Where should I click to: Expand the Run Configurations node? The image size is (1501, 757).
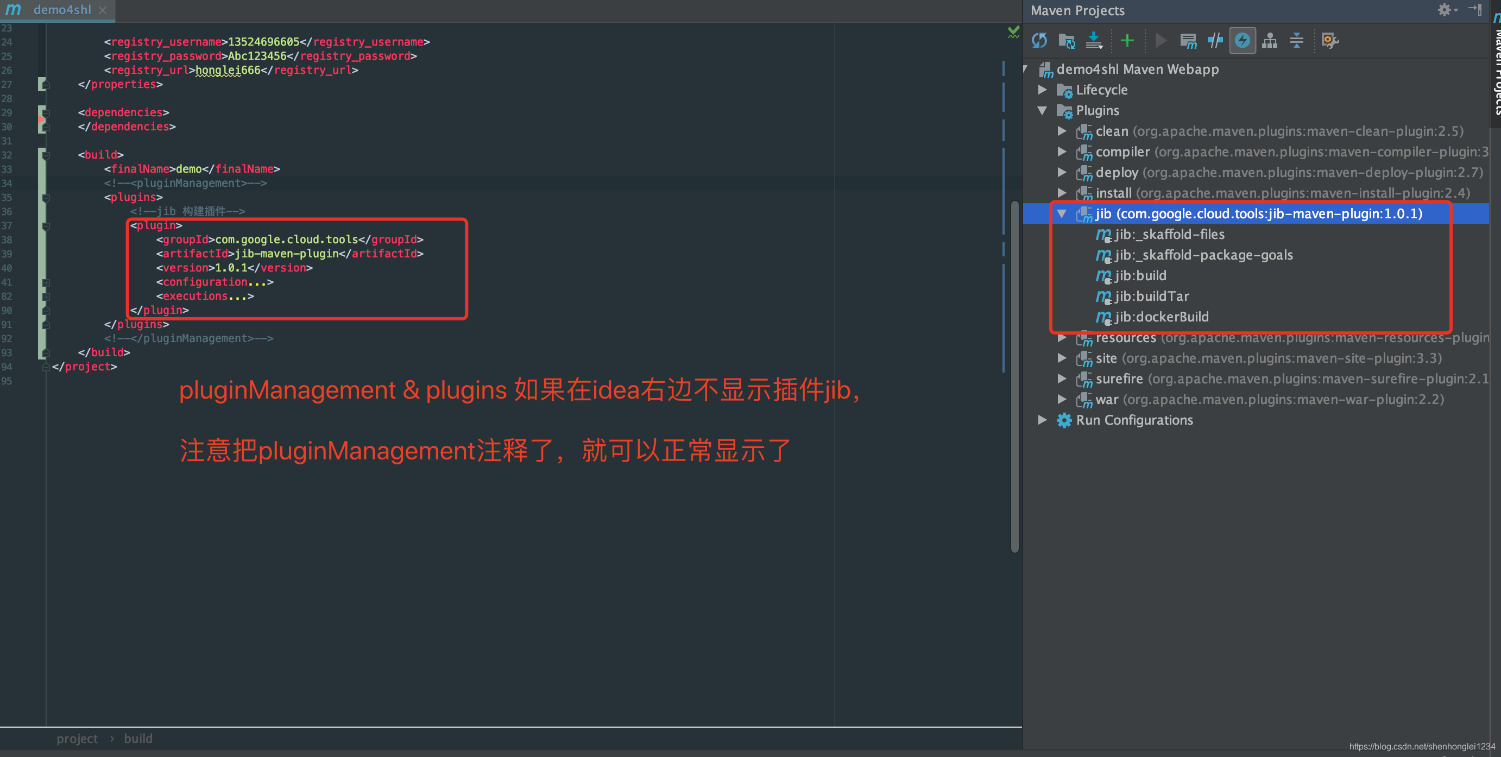click(1043, 420)
